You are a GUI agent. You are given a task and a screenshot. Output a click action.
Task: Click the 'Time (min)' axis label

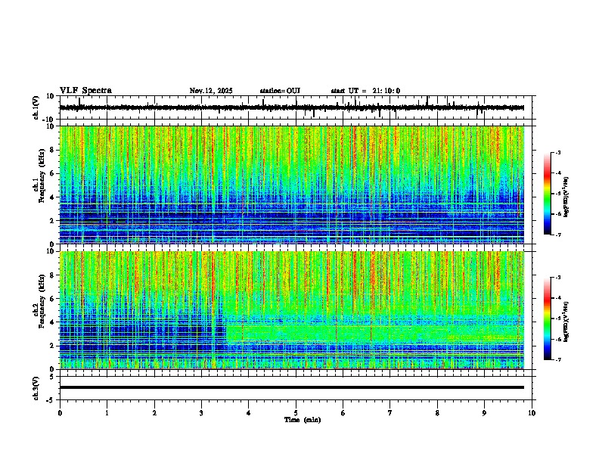tap(303, 420)
